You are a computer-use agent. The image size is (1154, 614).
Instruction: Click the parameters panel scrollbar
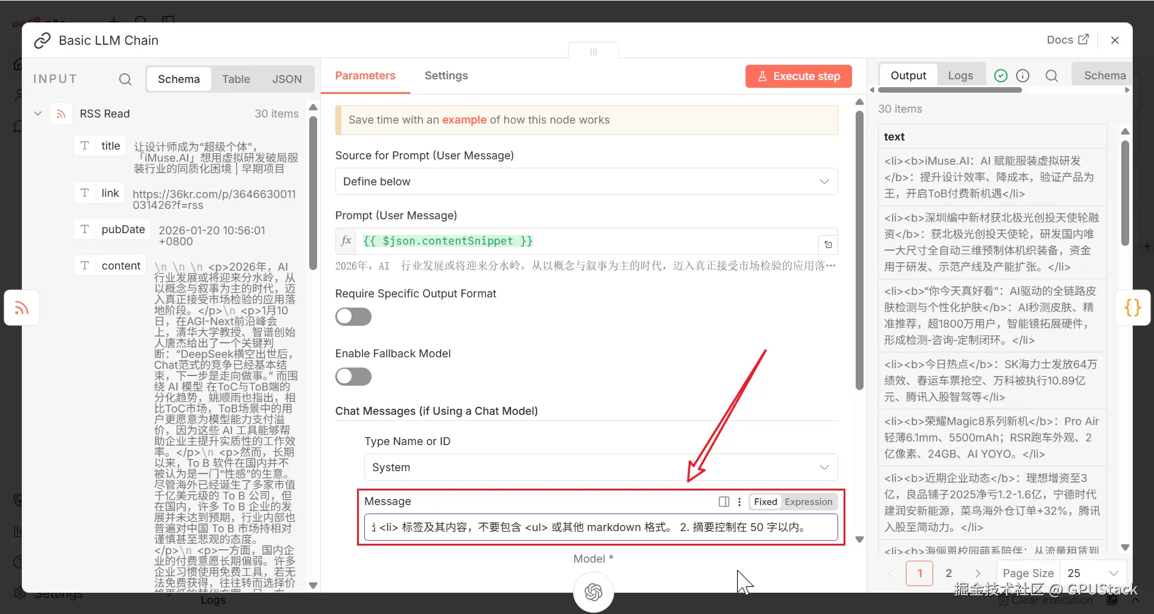[x=859, y=250]
